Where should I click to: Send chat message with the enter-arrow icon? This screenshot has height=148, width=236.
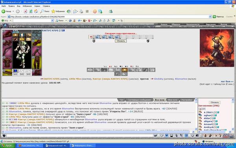point(156,136)
